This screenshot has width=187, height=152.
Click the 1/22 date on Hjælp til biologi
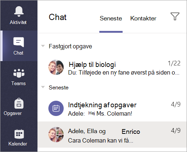(174, 63)
